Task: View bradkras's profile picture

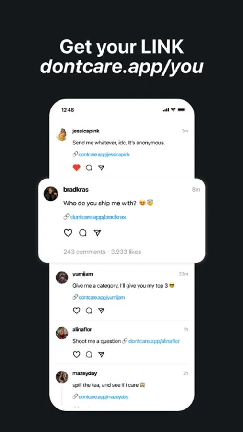Action: click(x=51, y=194)
